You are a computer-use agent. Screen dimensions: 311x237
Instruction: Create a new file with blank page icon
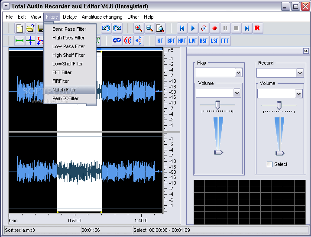[19, 28]
